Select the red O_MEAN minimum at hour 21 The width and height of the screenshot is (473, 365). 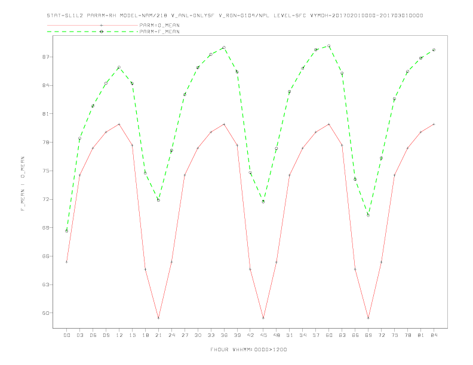[x=158, y=318]
